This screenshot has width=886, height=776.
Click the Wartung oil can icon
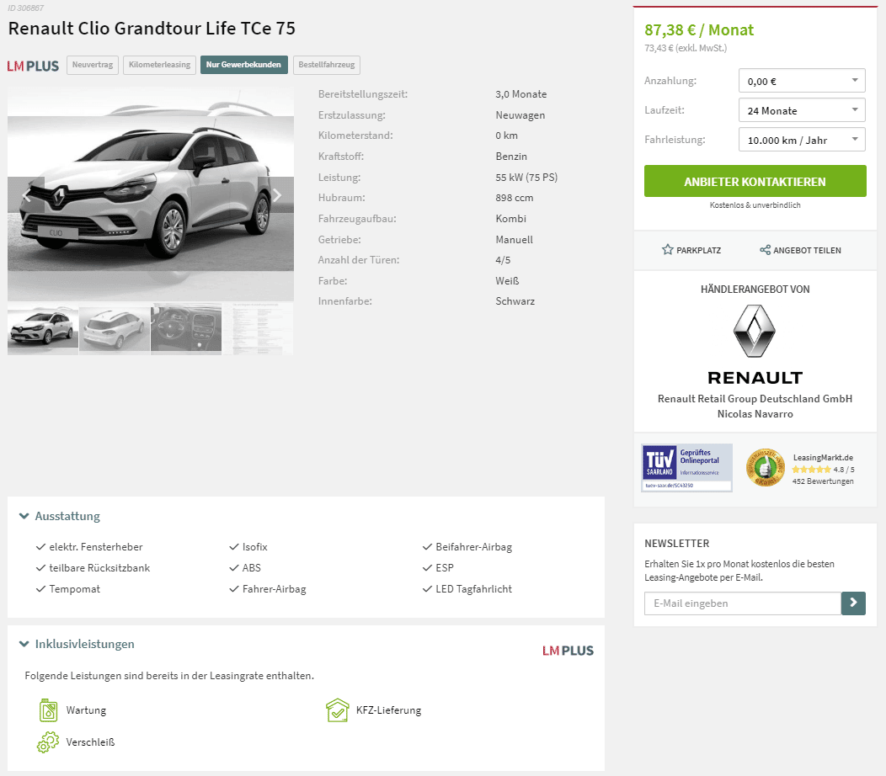point(49,710)
